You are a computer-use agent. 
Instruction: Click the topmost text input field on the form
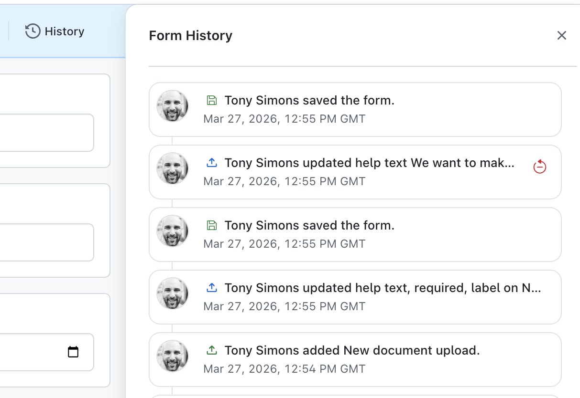pos(43,133)
